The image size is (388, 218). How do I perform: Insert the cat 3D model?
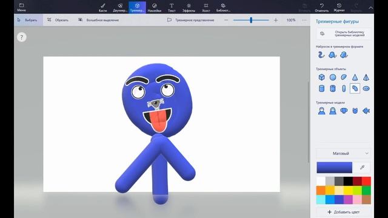click(x=355, y=111)
